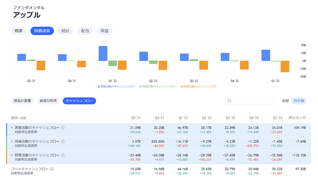Click the フリーキャッシュフロー row label

pyautogui.click(x=30, y=169)
